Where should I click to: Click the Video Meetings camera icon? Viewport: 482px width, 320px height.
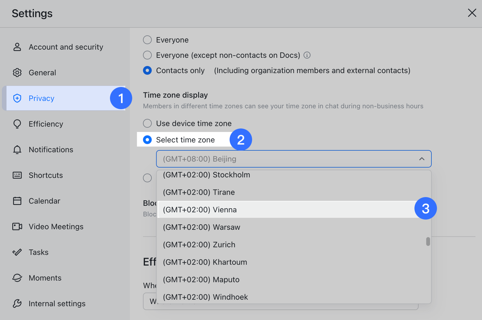point(17,226)
